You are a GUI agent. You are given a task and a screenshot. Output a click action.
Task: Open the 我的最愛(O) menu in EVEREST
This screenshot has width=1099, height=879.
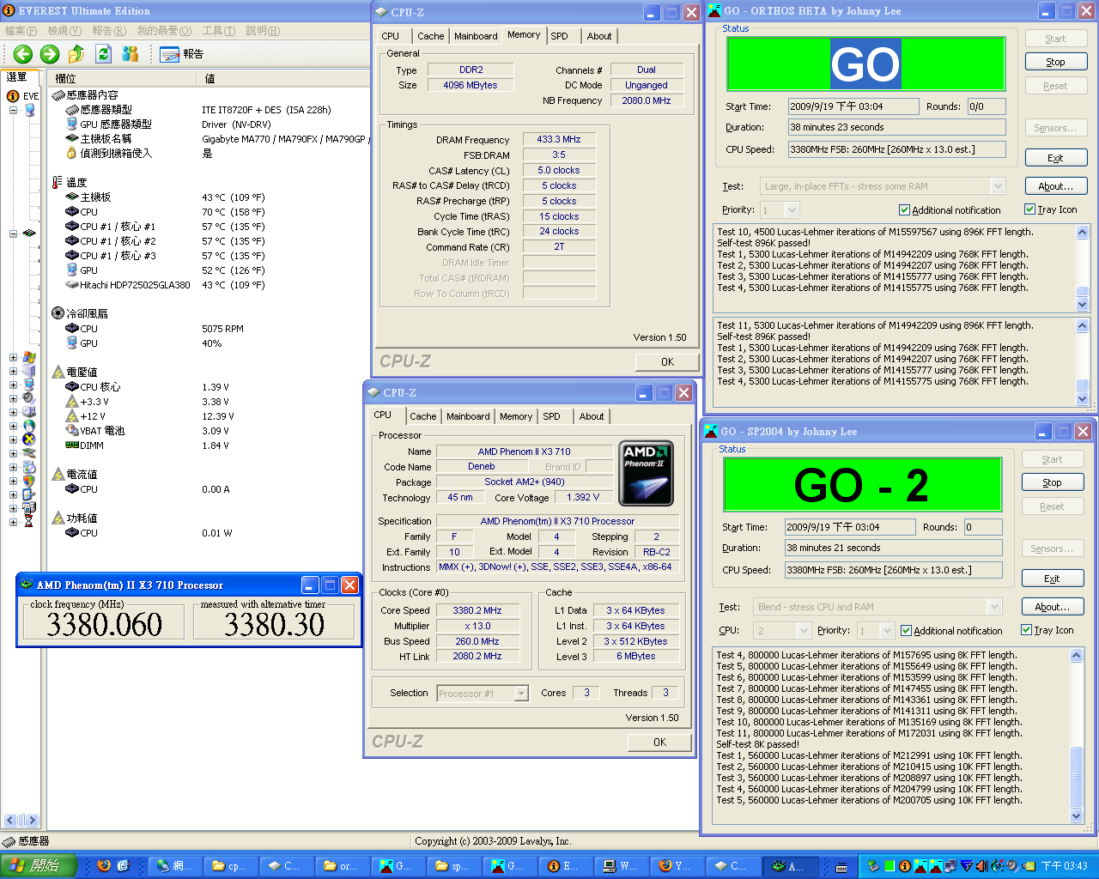164,31
